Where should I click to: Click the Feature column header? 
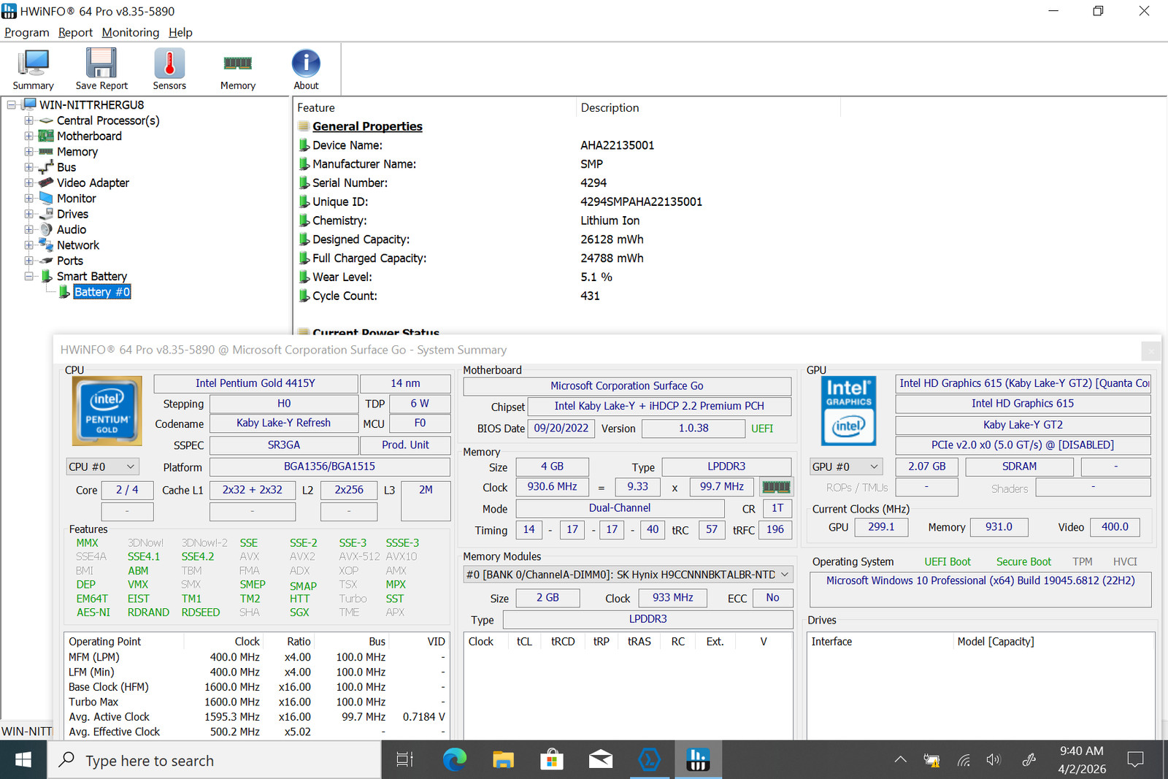[x=435, y=107]
